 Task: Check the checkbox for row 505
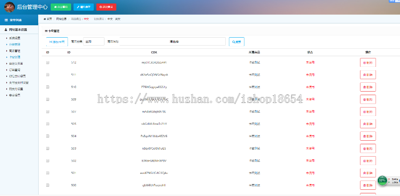pyautogui.click(x=48, y=123)
